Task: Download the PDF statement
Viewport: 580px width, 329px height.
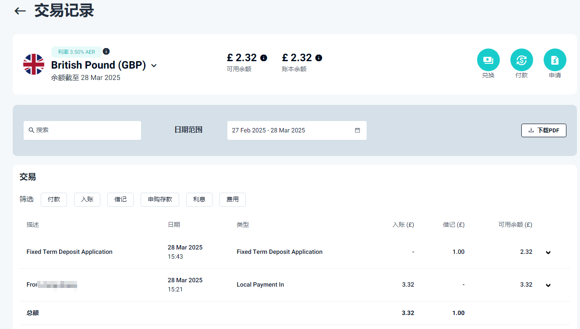Action: tap(544, 130)
